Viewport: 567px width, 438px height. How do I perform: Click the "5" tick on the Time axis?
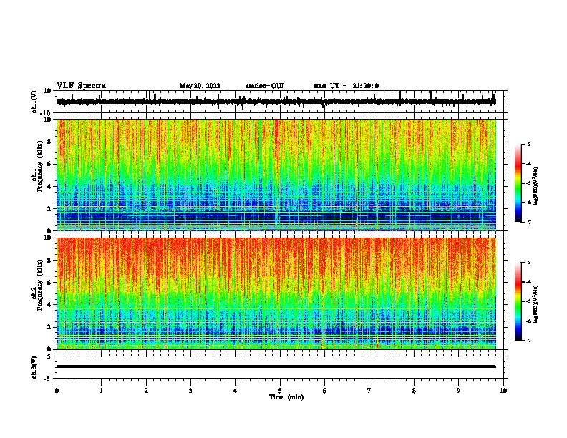280,391
